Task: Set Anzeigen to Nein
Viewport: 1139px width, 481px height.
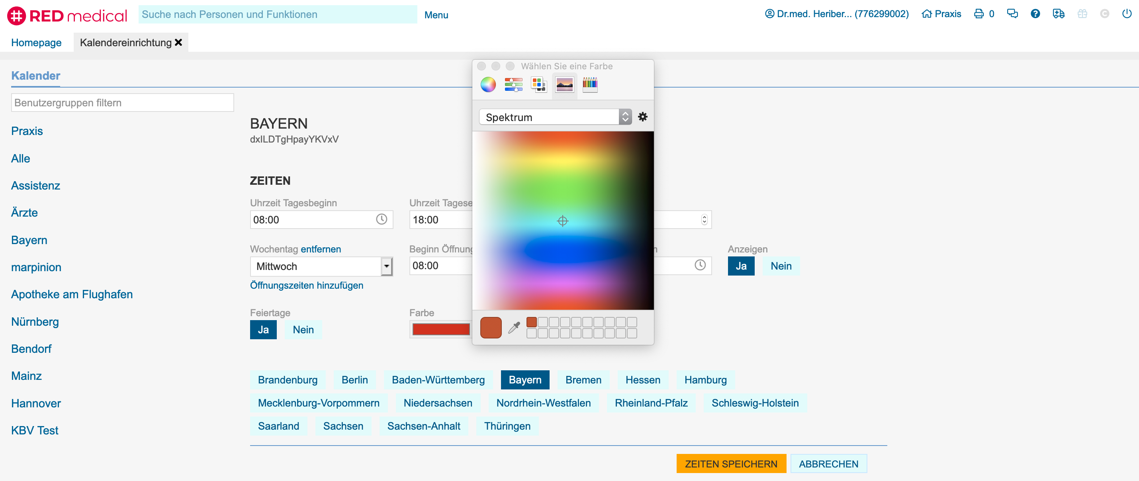Action: [781, 266]
